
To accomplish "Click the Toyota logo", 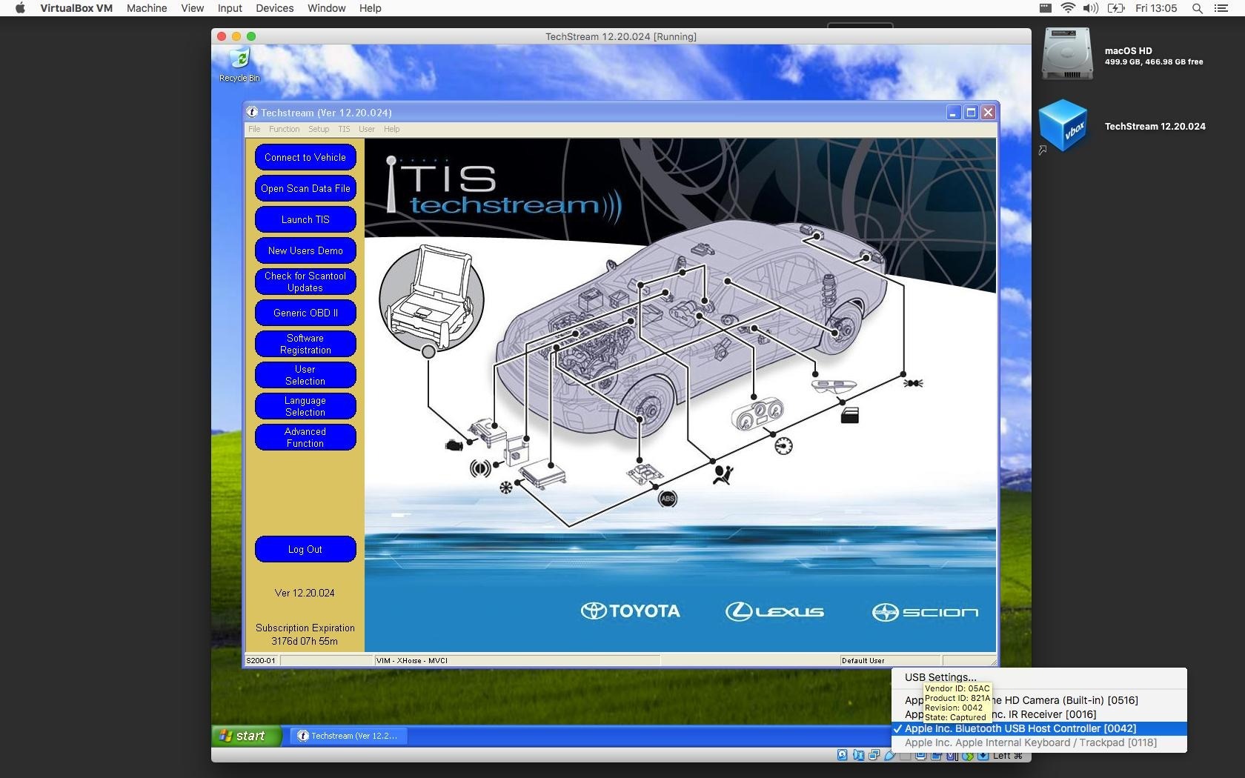I will [630, 611].
